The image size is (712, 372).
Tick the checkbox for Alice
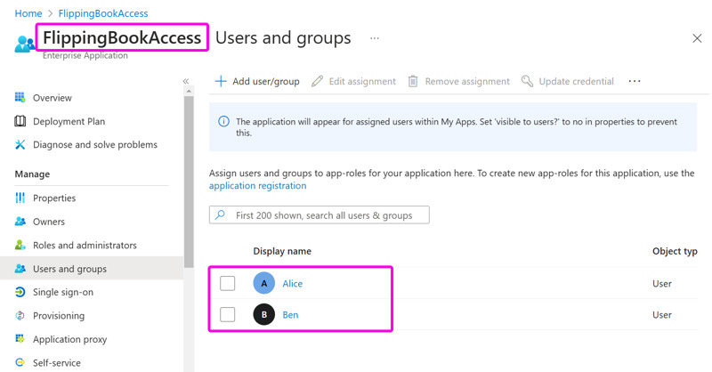[x=228, y=283]
